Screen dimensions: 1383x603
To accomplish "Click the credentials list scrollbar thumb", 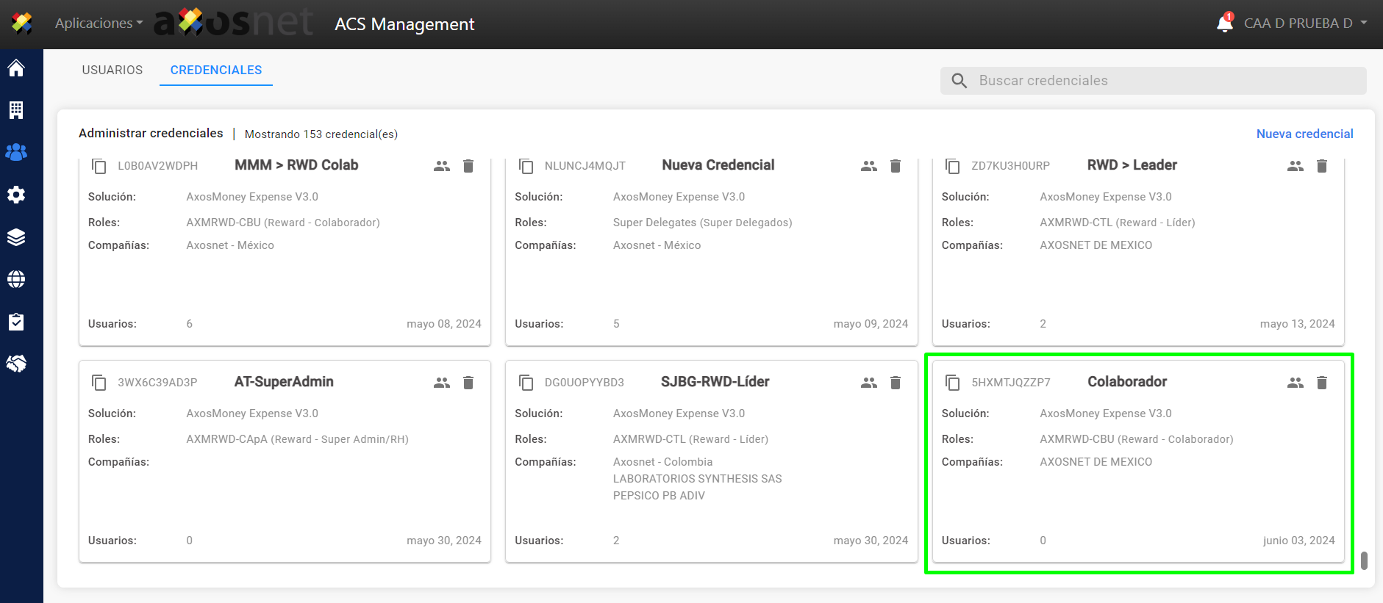I will click(x=1364, y=560).
